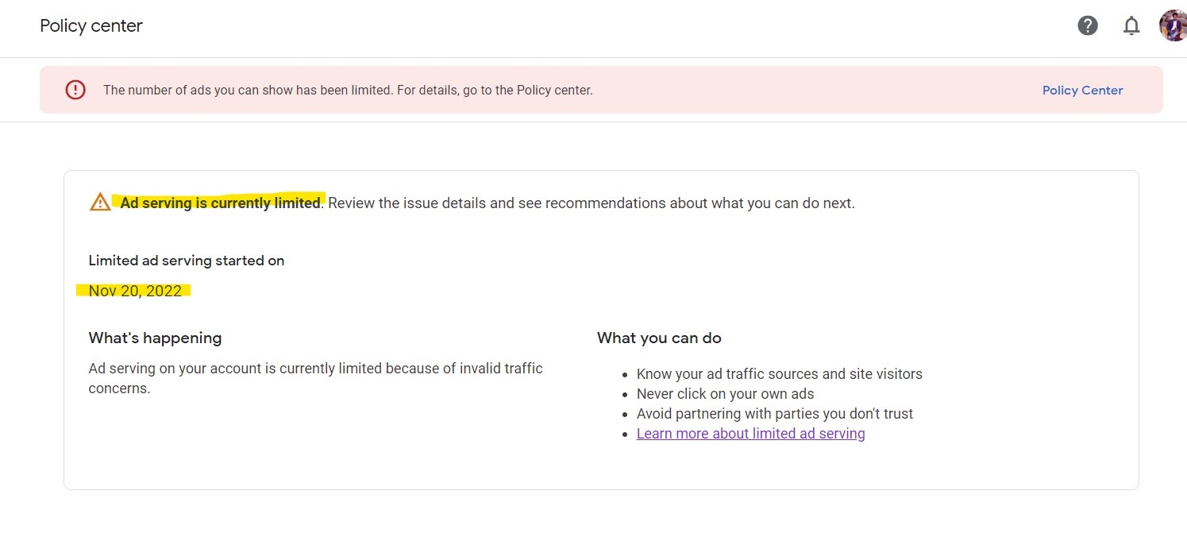
Task: Open the Policy Center link in banner
Action: pos(1082,91)
